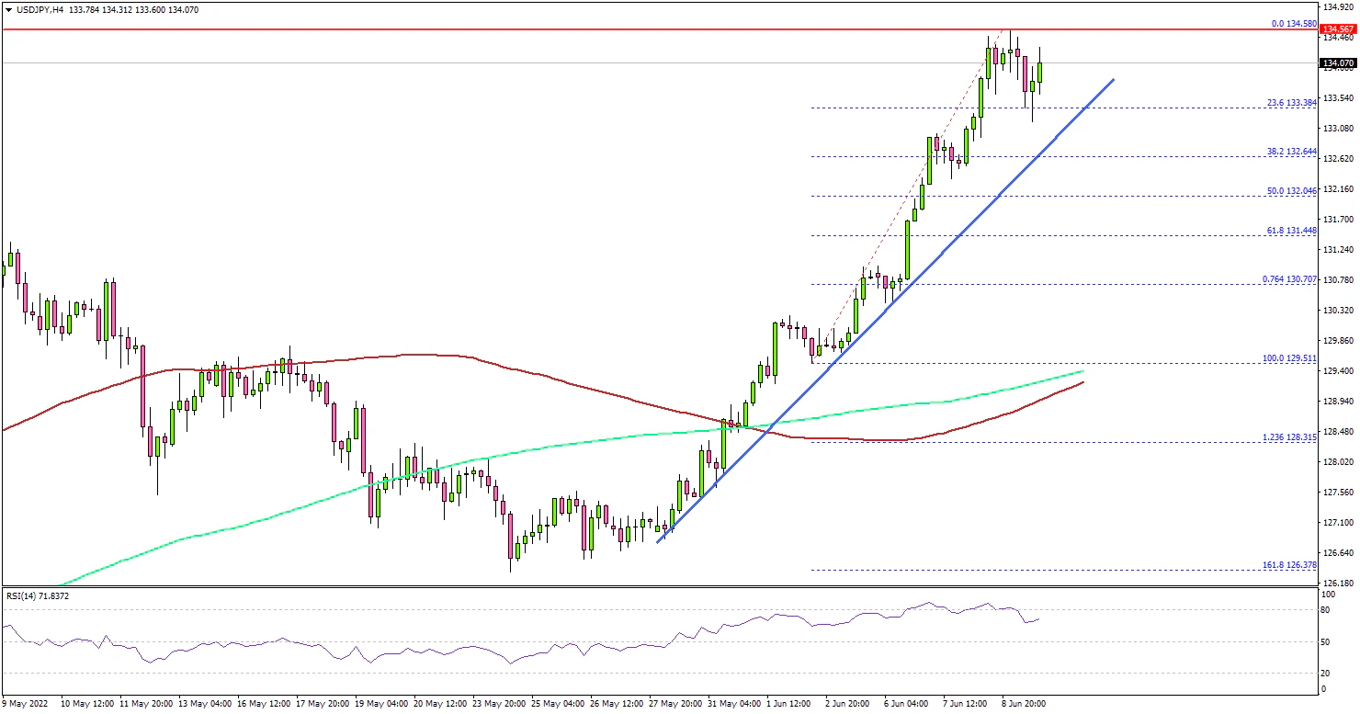The image size is (1360, 714).
Task: Click the 50.0 132.046 Fibonacci label
Action: point(1292,190)
